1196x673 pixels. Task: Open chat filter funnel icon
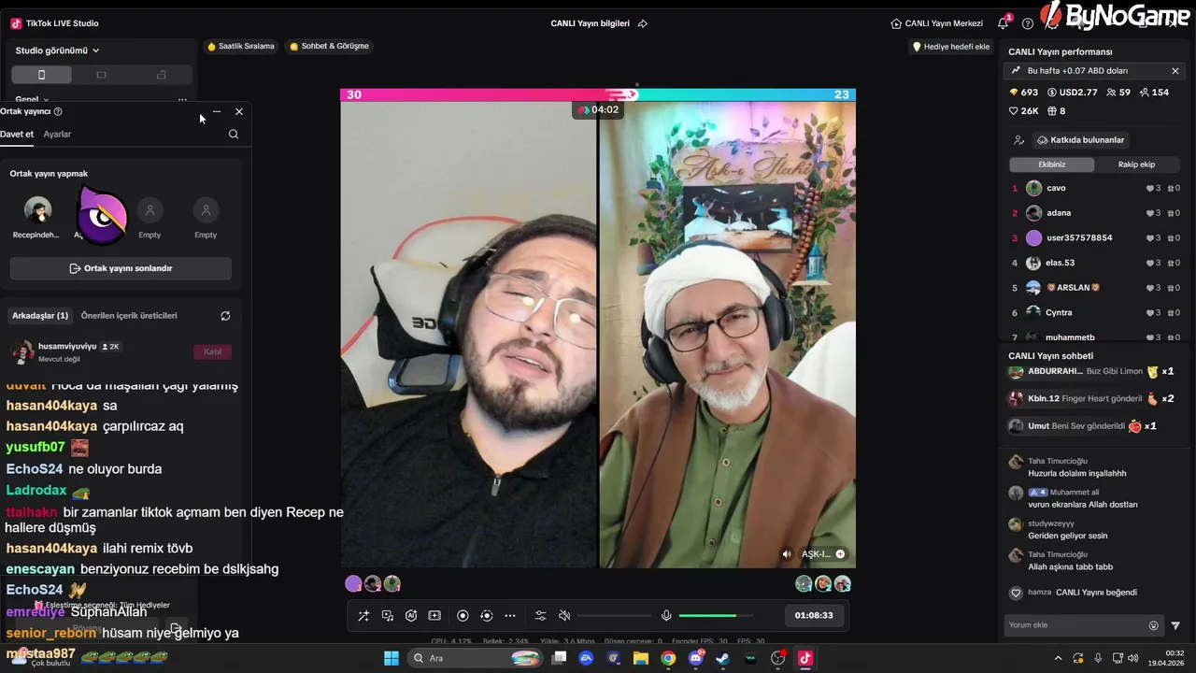[1175, 625]
